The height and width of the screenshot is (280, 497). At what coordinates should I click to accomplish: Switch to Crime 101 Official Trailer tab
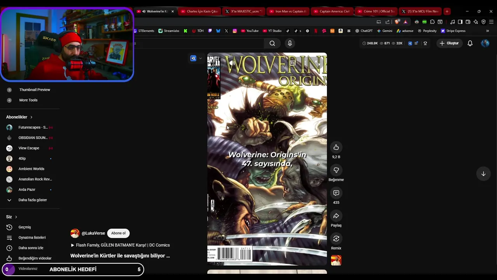377,11
